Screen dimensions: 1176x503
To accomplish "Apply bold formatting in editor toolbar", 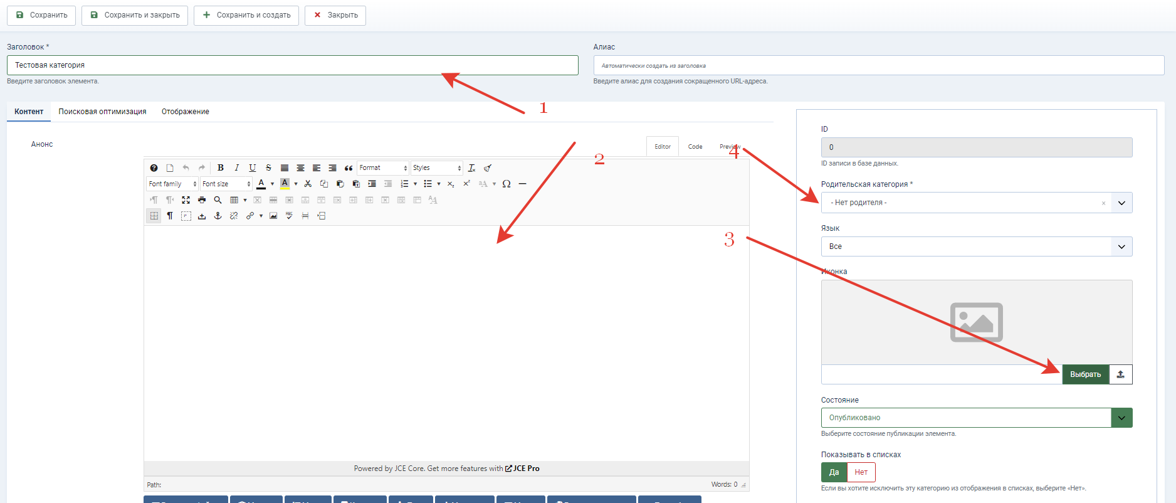I will click(x=221, y=168).
